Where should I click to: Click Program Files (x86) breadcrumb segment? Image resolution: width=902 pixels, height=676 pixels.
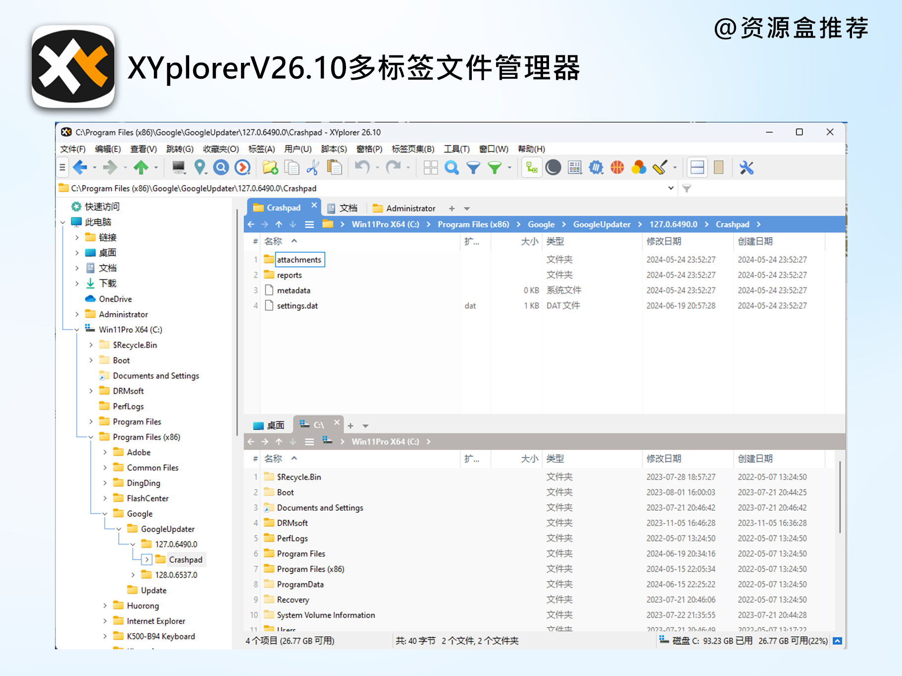[473, 224]
